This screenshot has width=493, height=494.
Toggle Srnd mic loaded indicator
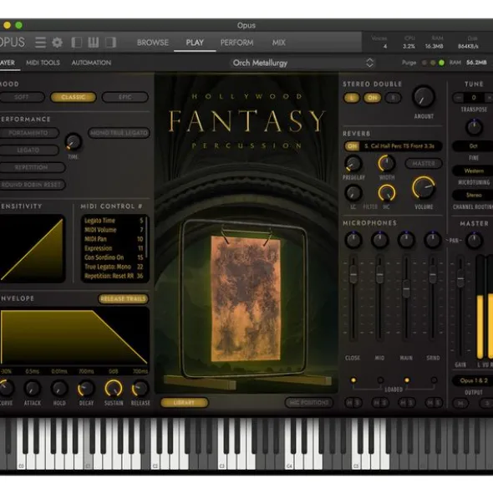(434, 380)
